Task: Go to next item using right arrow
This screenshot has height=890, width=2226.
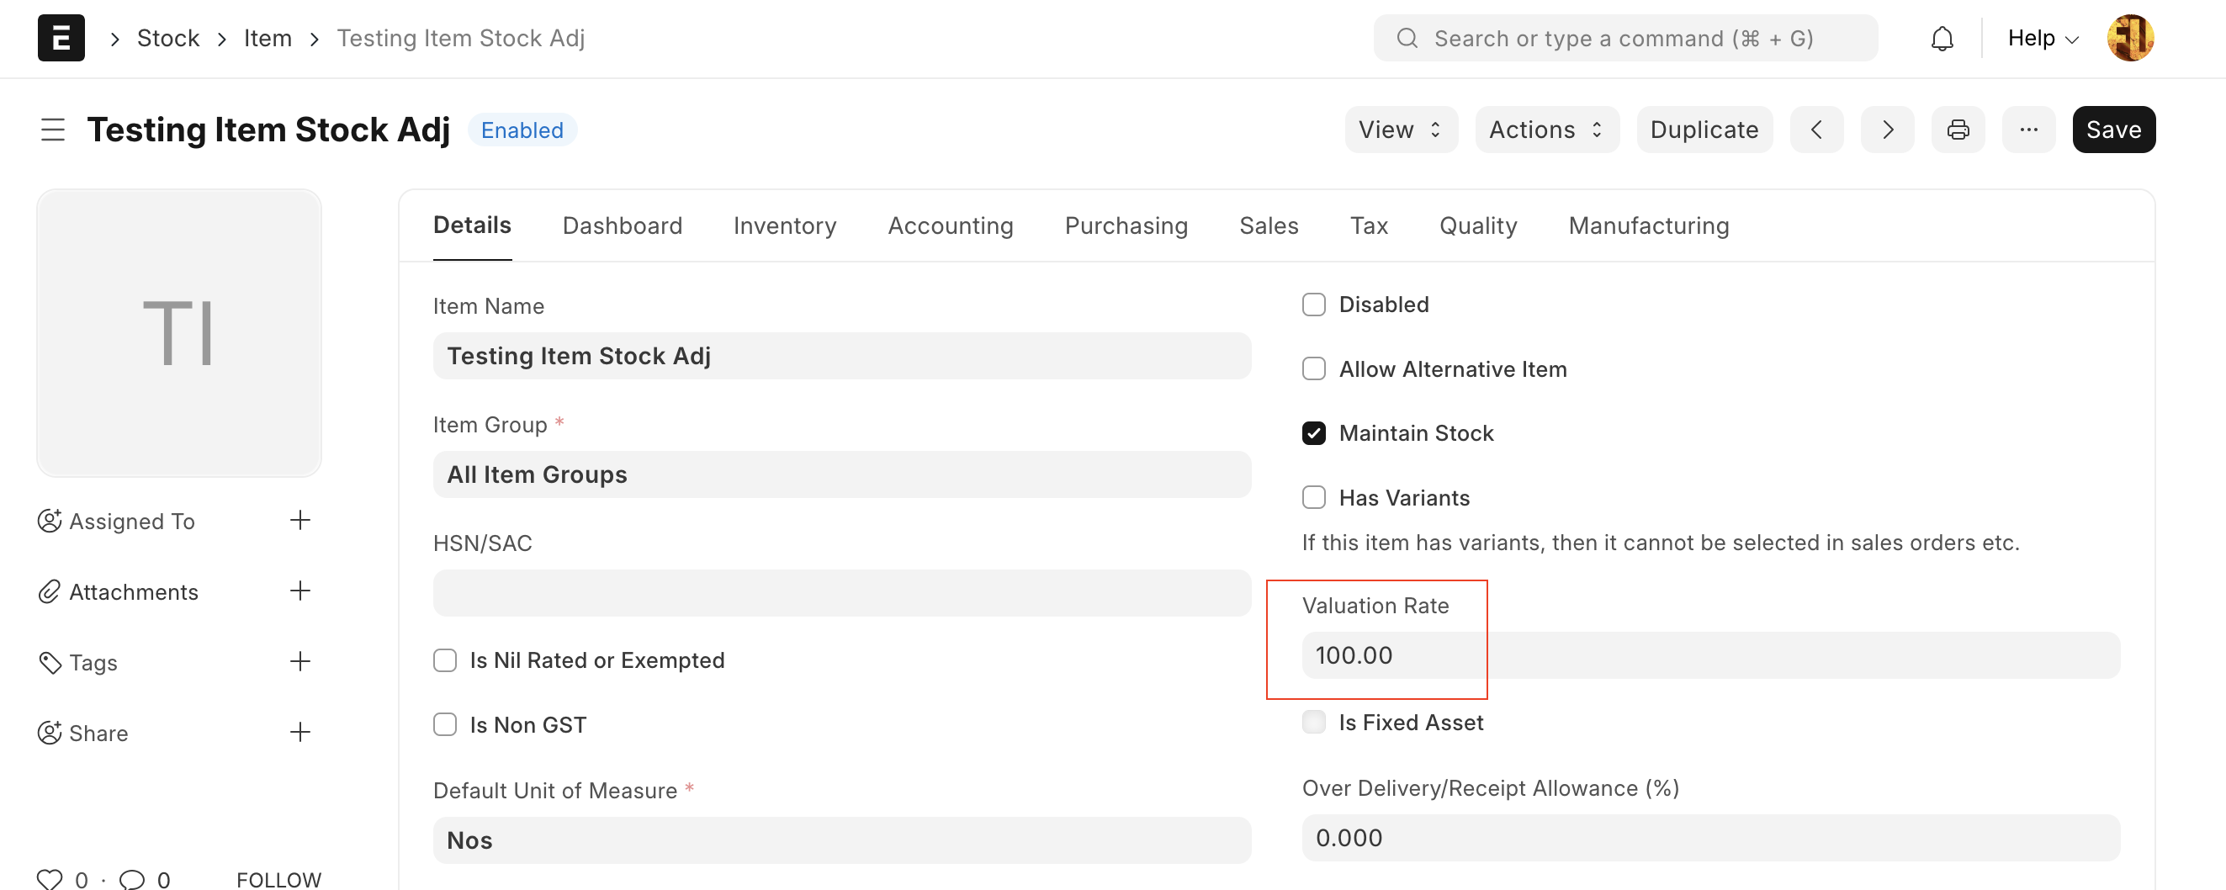Action: (x=1887, y=130)
